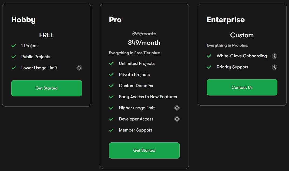Open Priority Support info tooltip
Image resolution: width=289 pixels, height=171 pixels.
[x=275, y=67]
